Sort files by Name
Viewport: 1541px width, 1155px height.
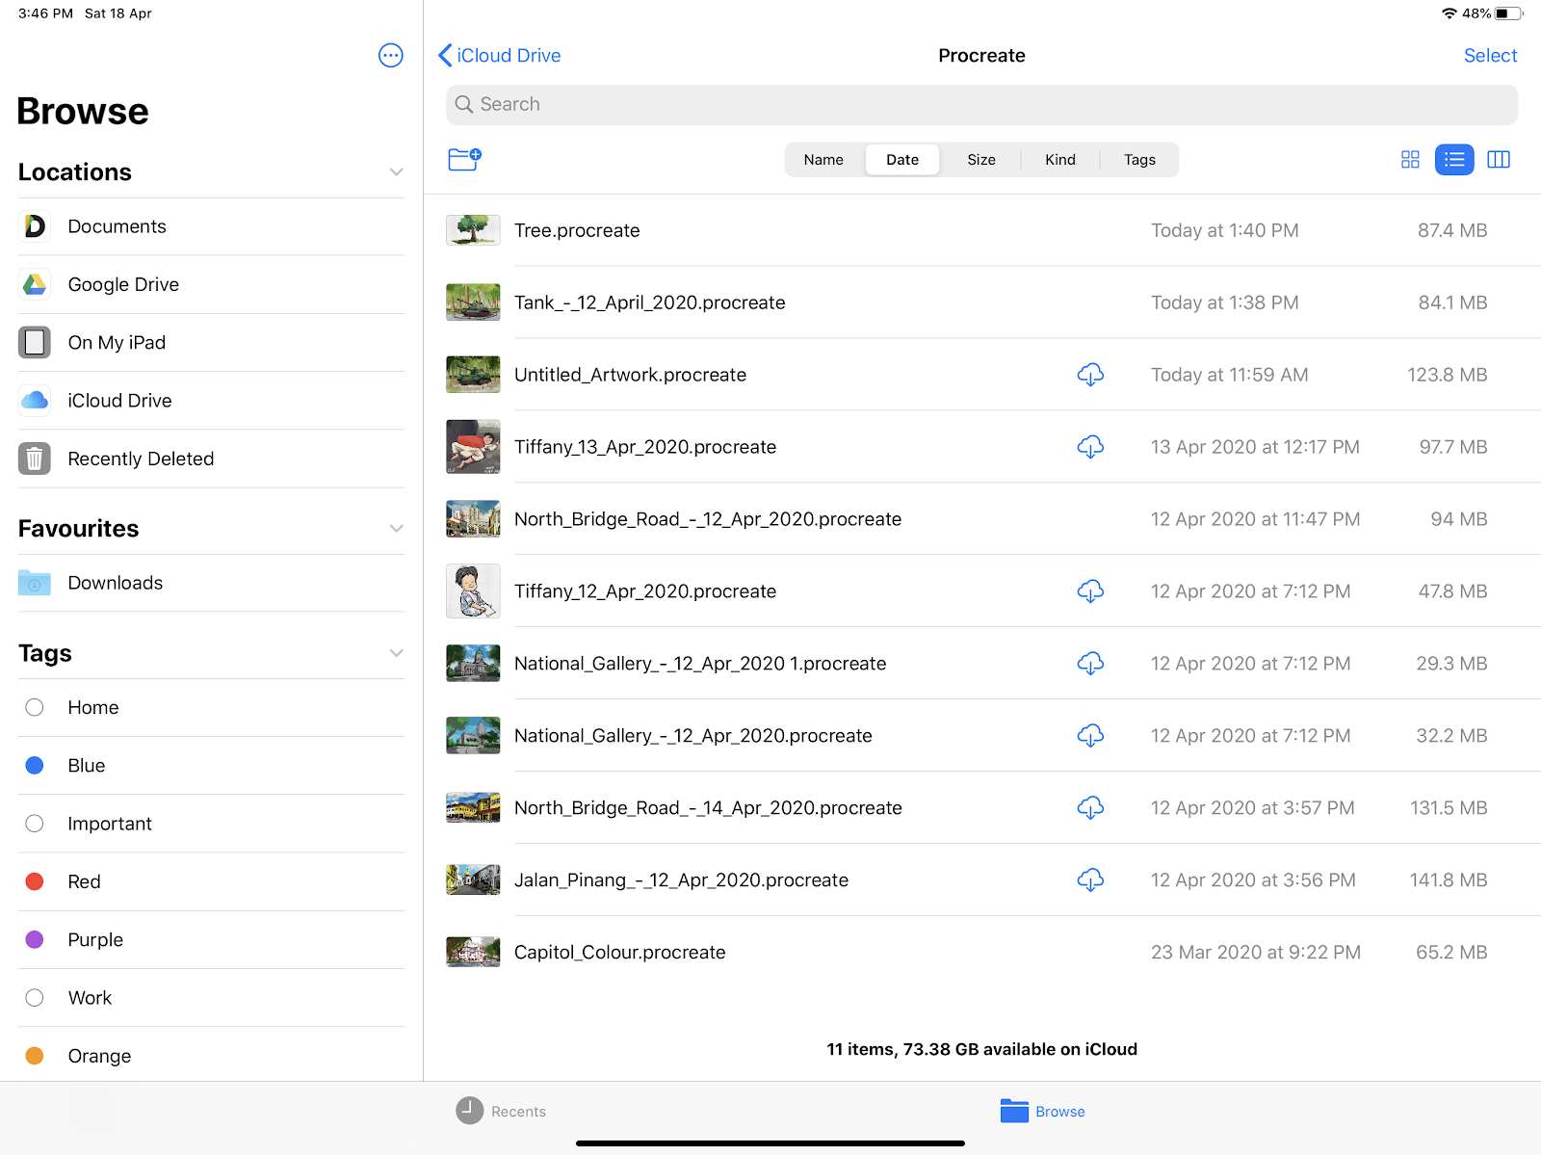click(823, 160)
